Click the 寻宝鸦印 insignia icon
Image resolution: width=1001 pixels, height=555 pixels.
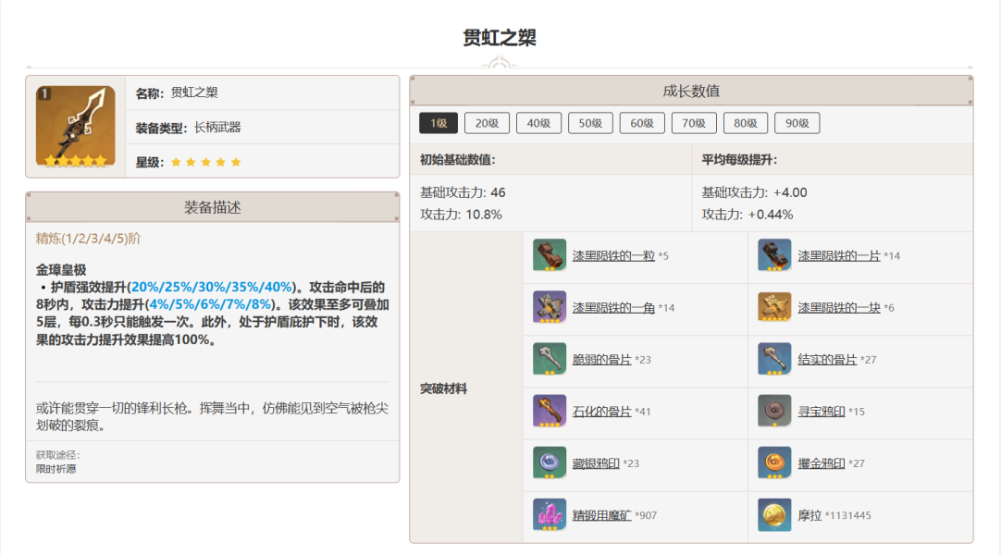click(x=774, y=411)
